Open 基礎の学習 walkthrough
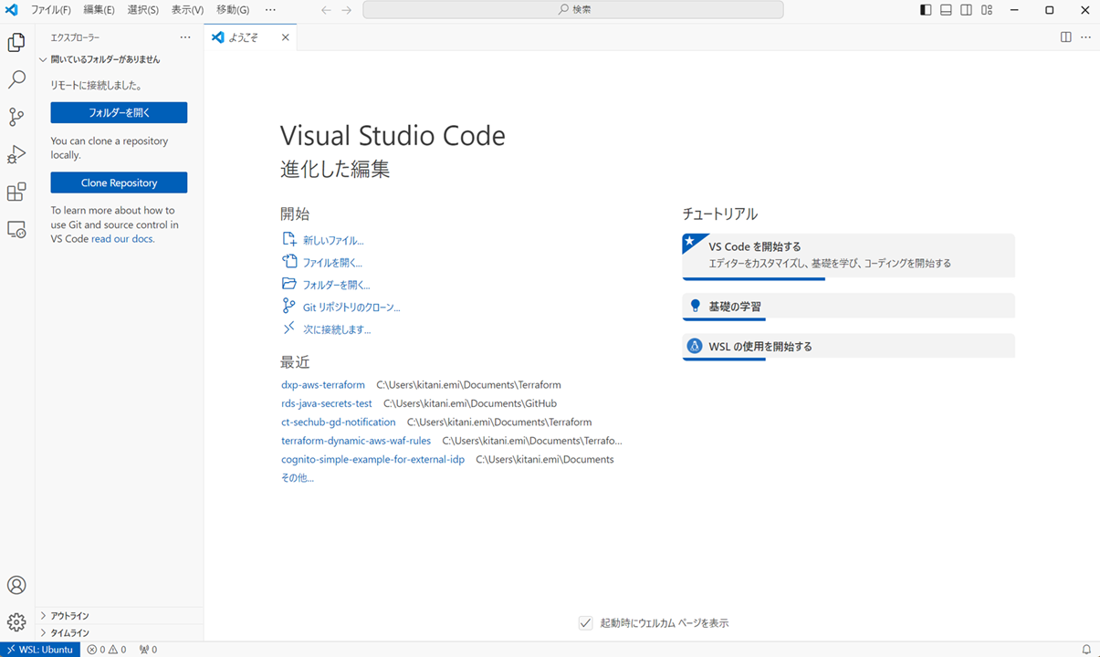 point(848,307)
